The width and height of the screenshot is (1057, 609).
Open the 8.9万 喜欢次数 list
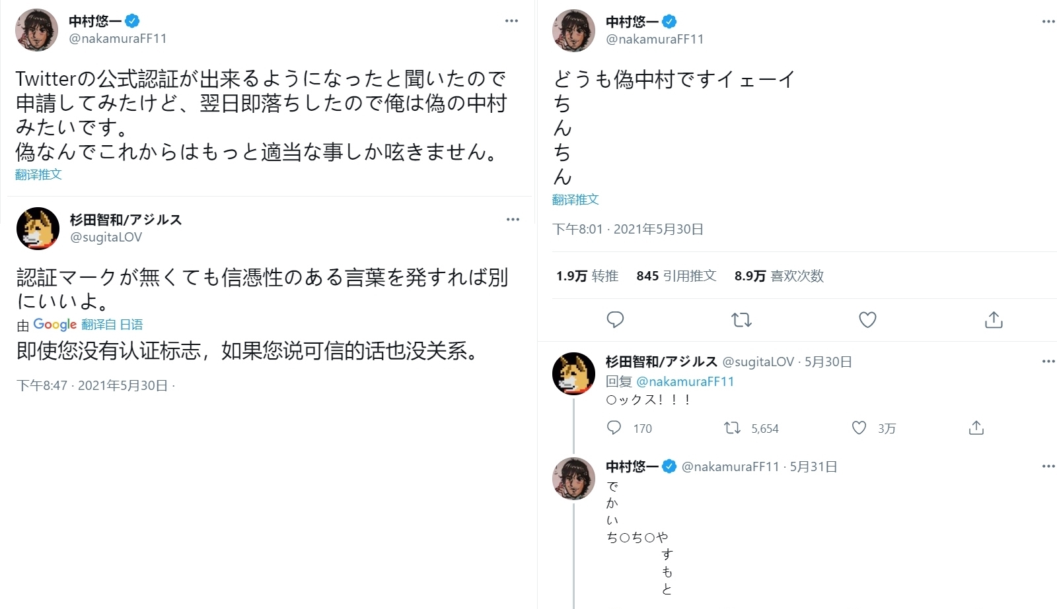779,276
